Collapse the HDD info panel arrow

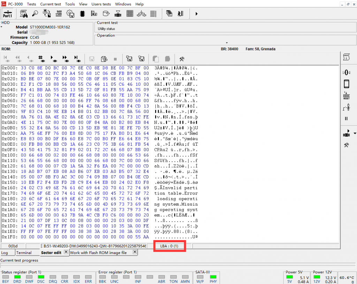coord(1,27)
